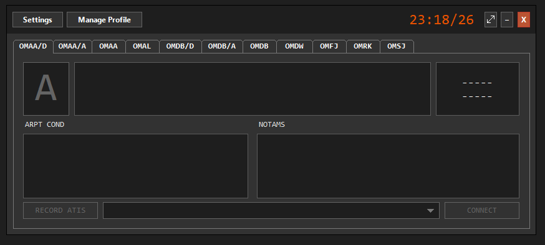Toggle compact view with the diagonal arrows icon

pos(490,20)
